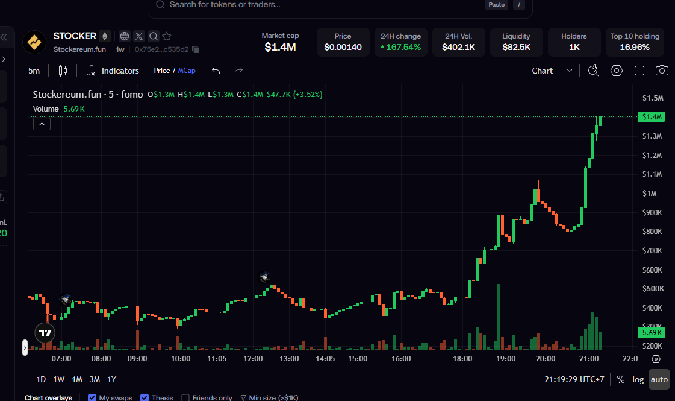Select the 1Y date range
The width and height of the screenshot is (675, 401).
pos(112,379)
